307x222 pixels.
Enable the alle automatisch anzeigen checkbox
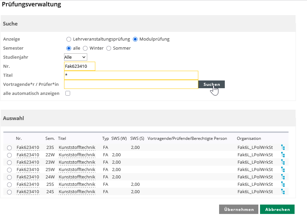[x=68, y=93]
